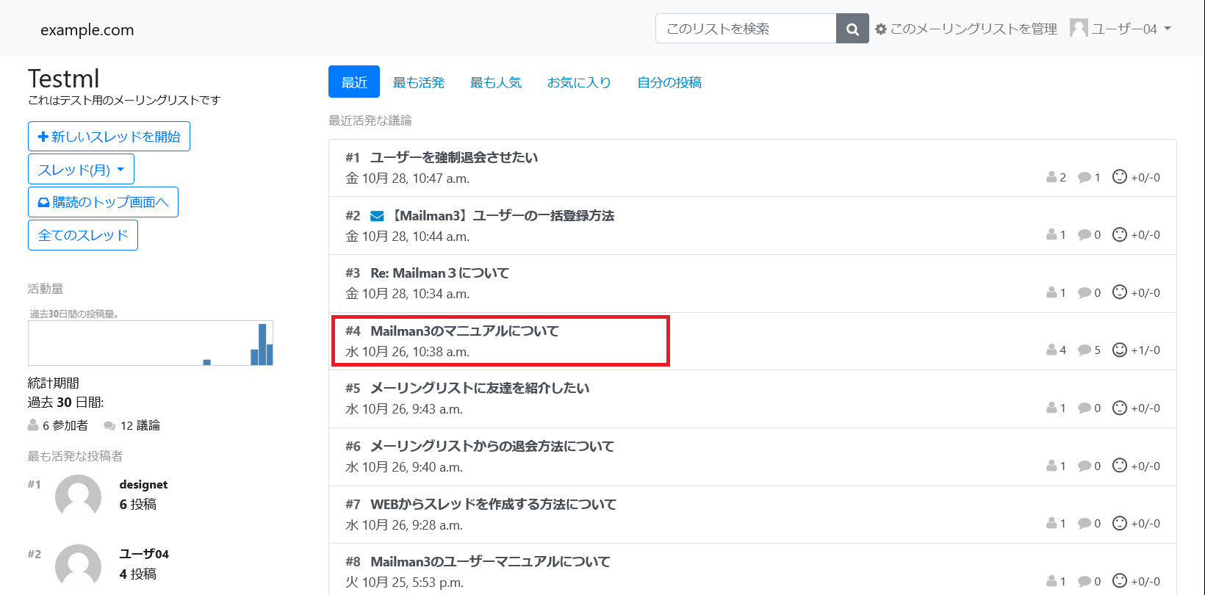Viewport: 1205px width, 595px height.
Task: Click the Testml list title
Action: point(63,79)
